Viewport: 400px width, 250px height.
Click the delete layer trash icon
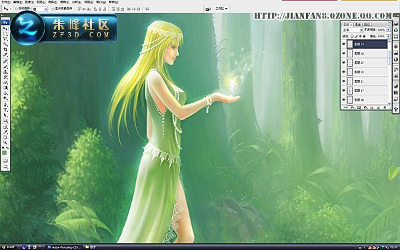pos(385,107)
